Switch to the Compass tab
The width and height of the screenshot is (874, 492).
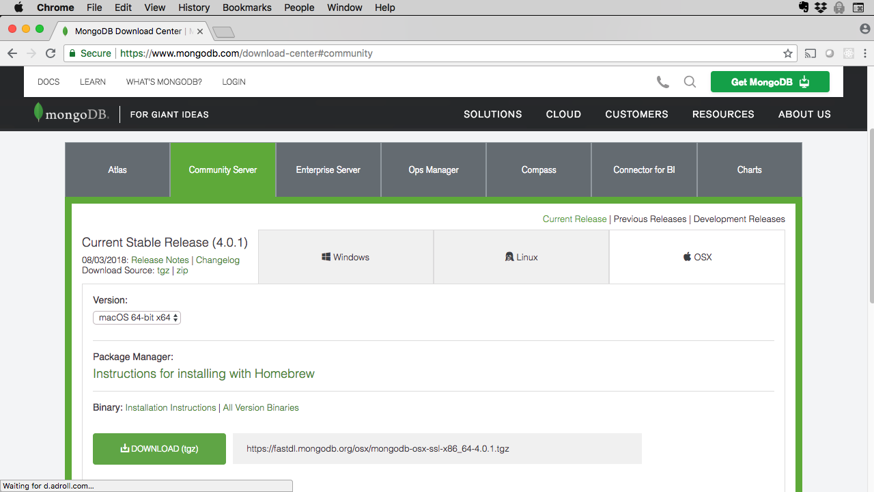pos(539,169)
